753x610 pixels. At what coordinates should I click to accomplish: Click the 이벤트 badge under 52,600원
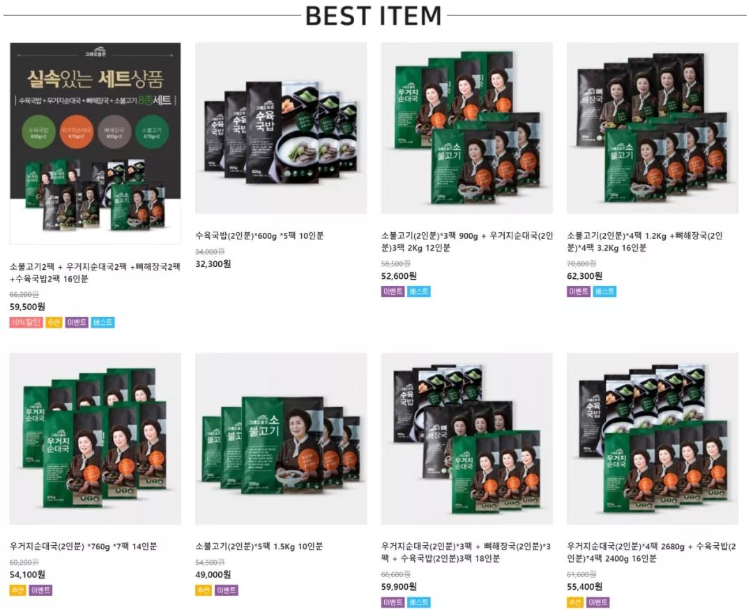(393, 291)
